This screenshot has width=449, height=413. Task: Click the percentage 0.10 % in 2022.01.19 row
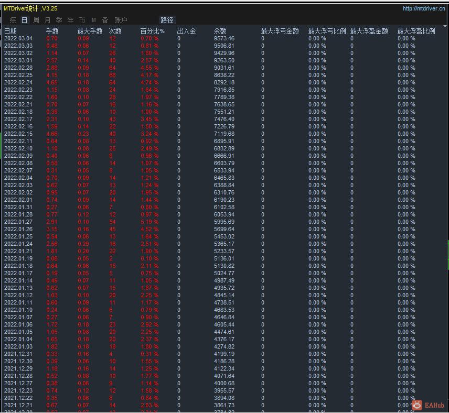(x=149, y=259)
